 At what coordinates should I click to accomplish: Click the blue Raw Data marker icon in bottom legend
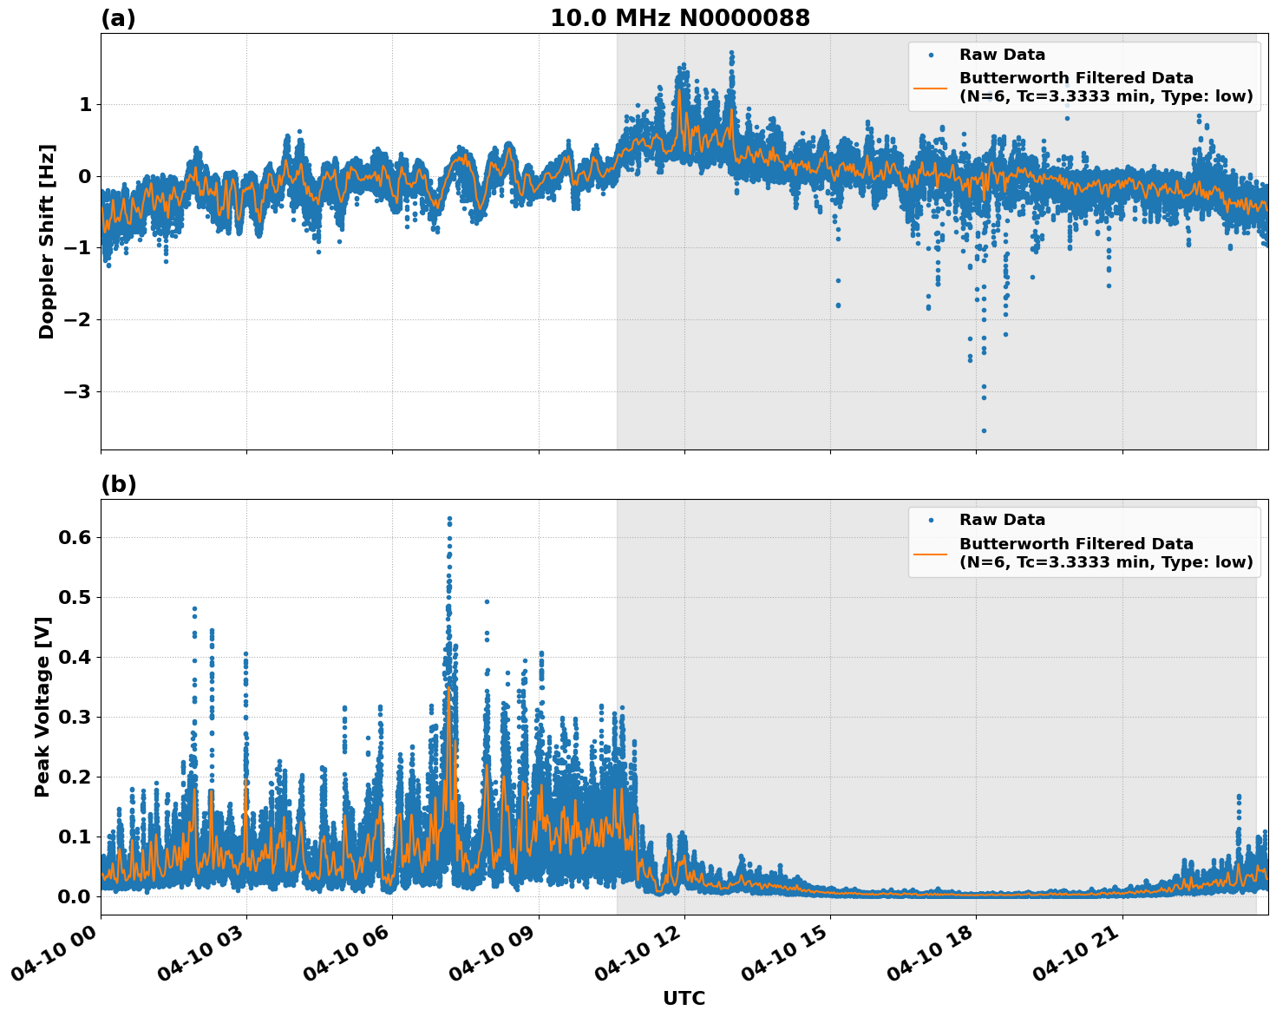[x=932, y=519]
